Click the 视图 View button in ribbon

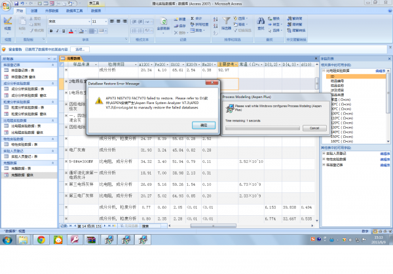click(7, 24)
